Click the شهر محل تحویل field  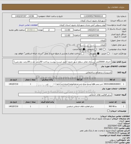(x=93, y=45)
